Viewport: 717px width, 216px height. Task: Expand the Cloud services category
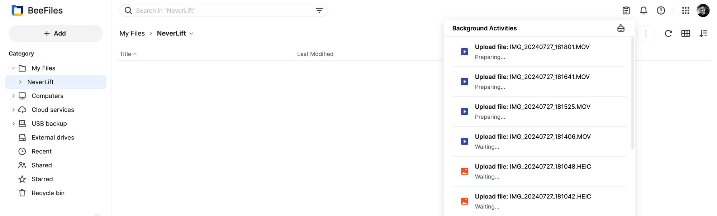click(13, 110)
